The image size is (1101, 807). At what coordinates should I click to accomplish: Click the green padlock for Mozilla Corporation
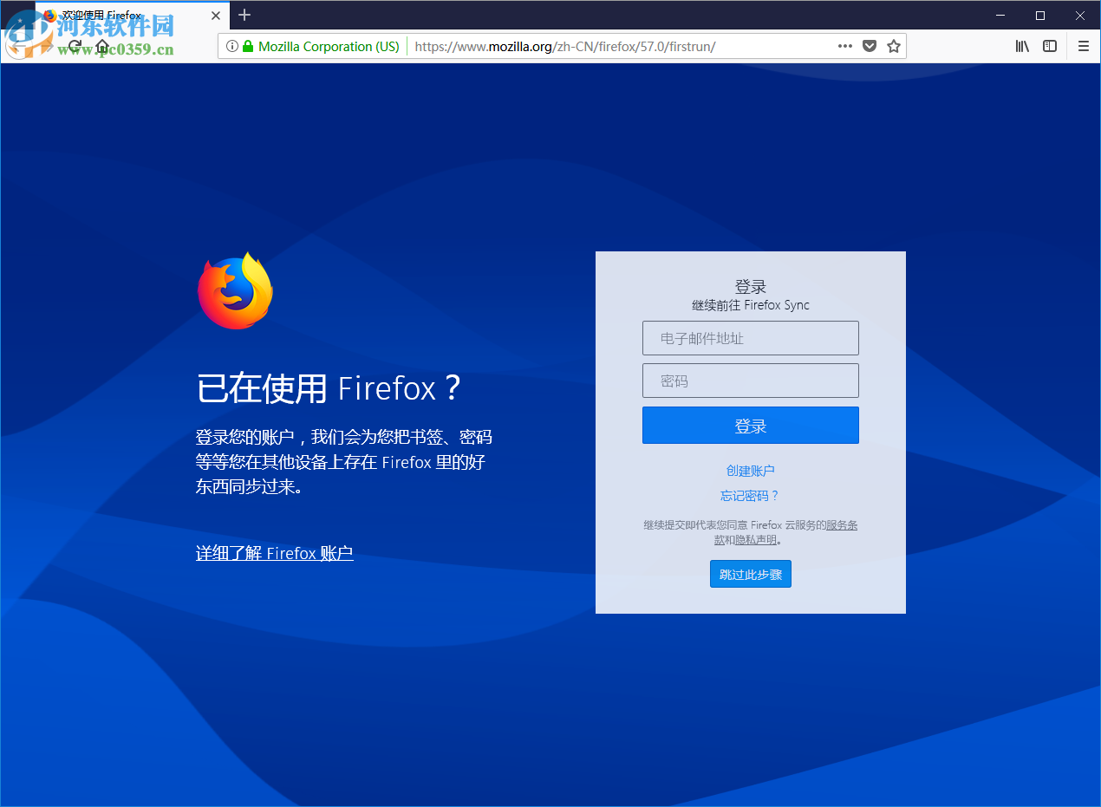(x=249, y=46)
